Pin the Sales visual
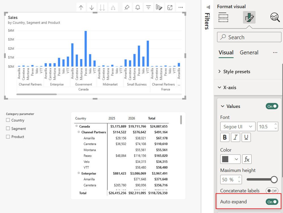Viewport: 283px width, 213px height. tap(127, 8)
